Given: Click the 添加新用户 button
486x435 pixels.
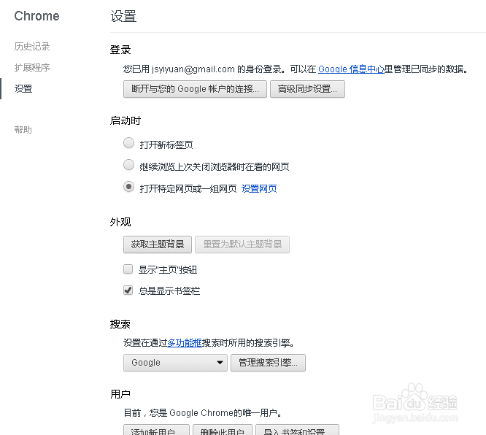Looking at the screenshot, I should (x=156, y=430).
